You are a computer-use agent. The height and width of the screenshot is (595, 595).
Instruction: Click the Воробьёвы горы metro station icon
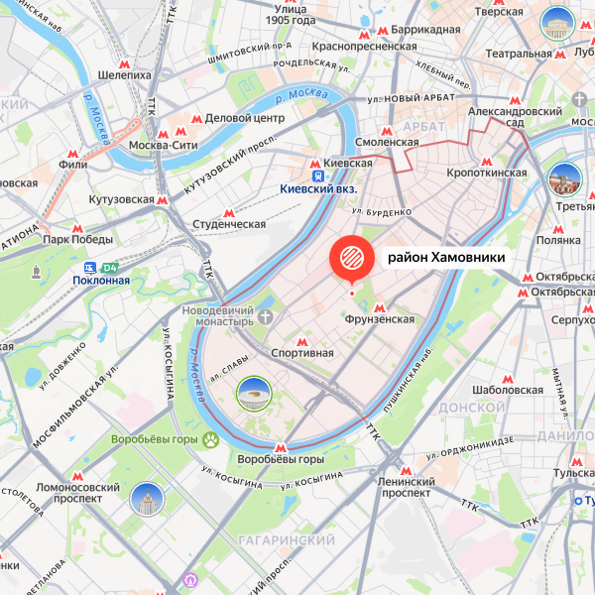tap(281, 448)
